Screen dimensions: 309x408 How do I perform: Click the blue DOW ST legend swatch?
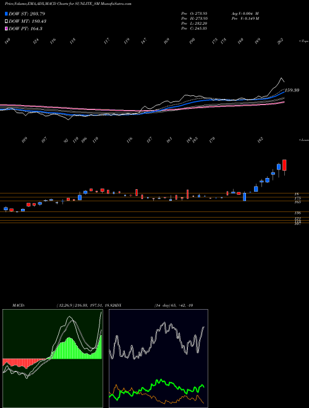tap(6, 14)
